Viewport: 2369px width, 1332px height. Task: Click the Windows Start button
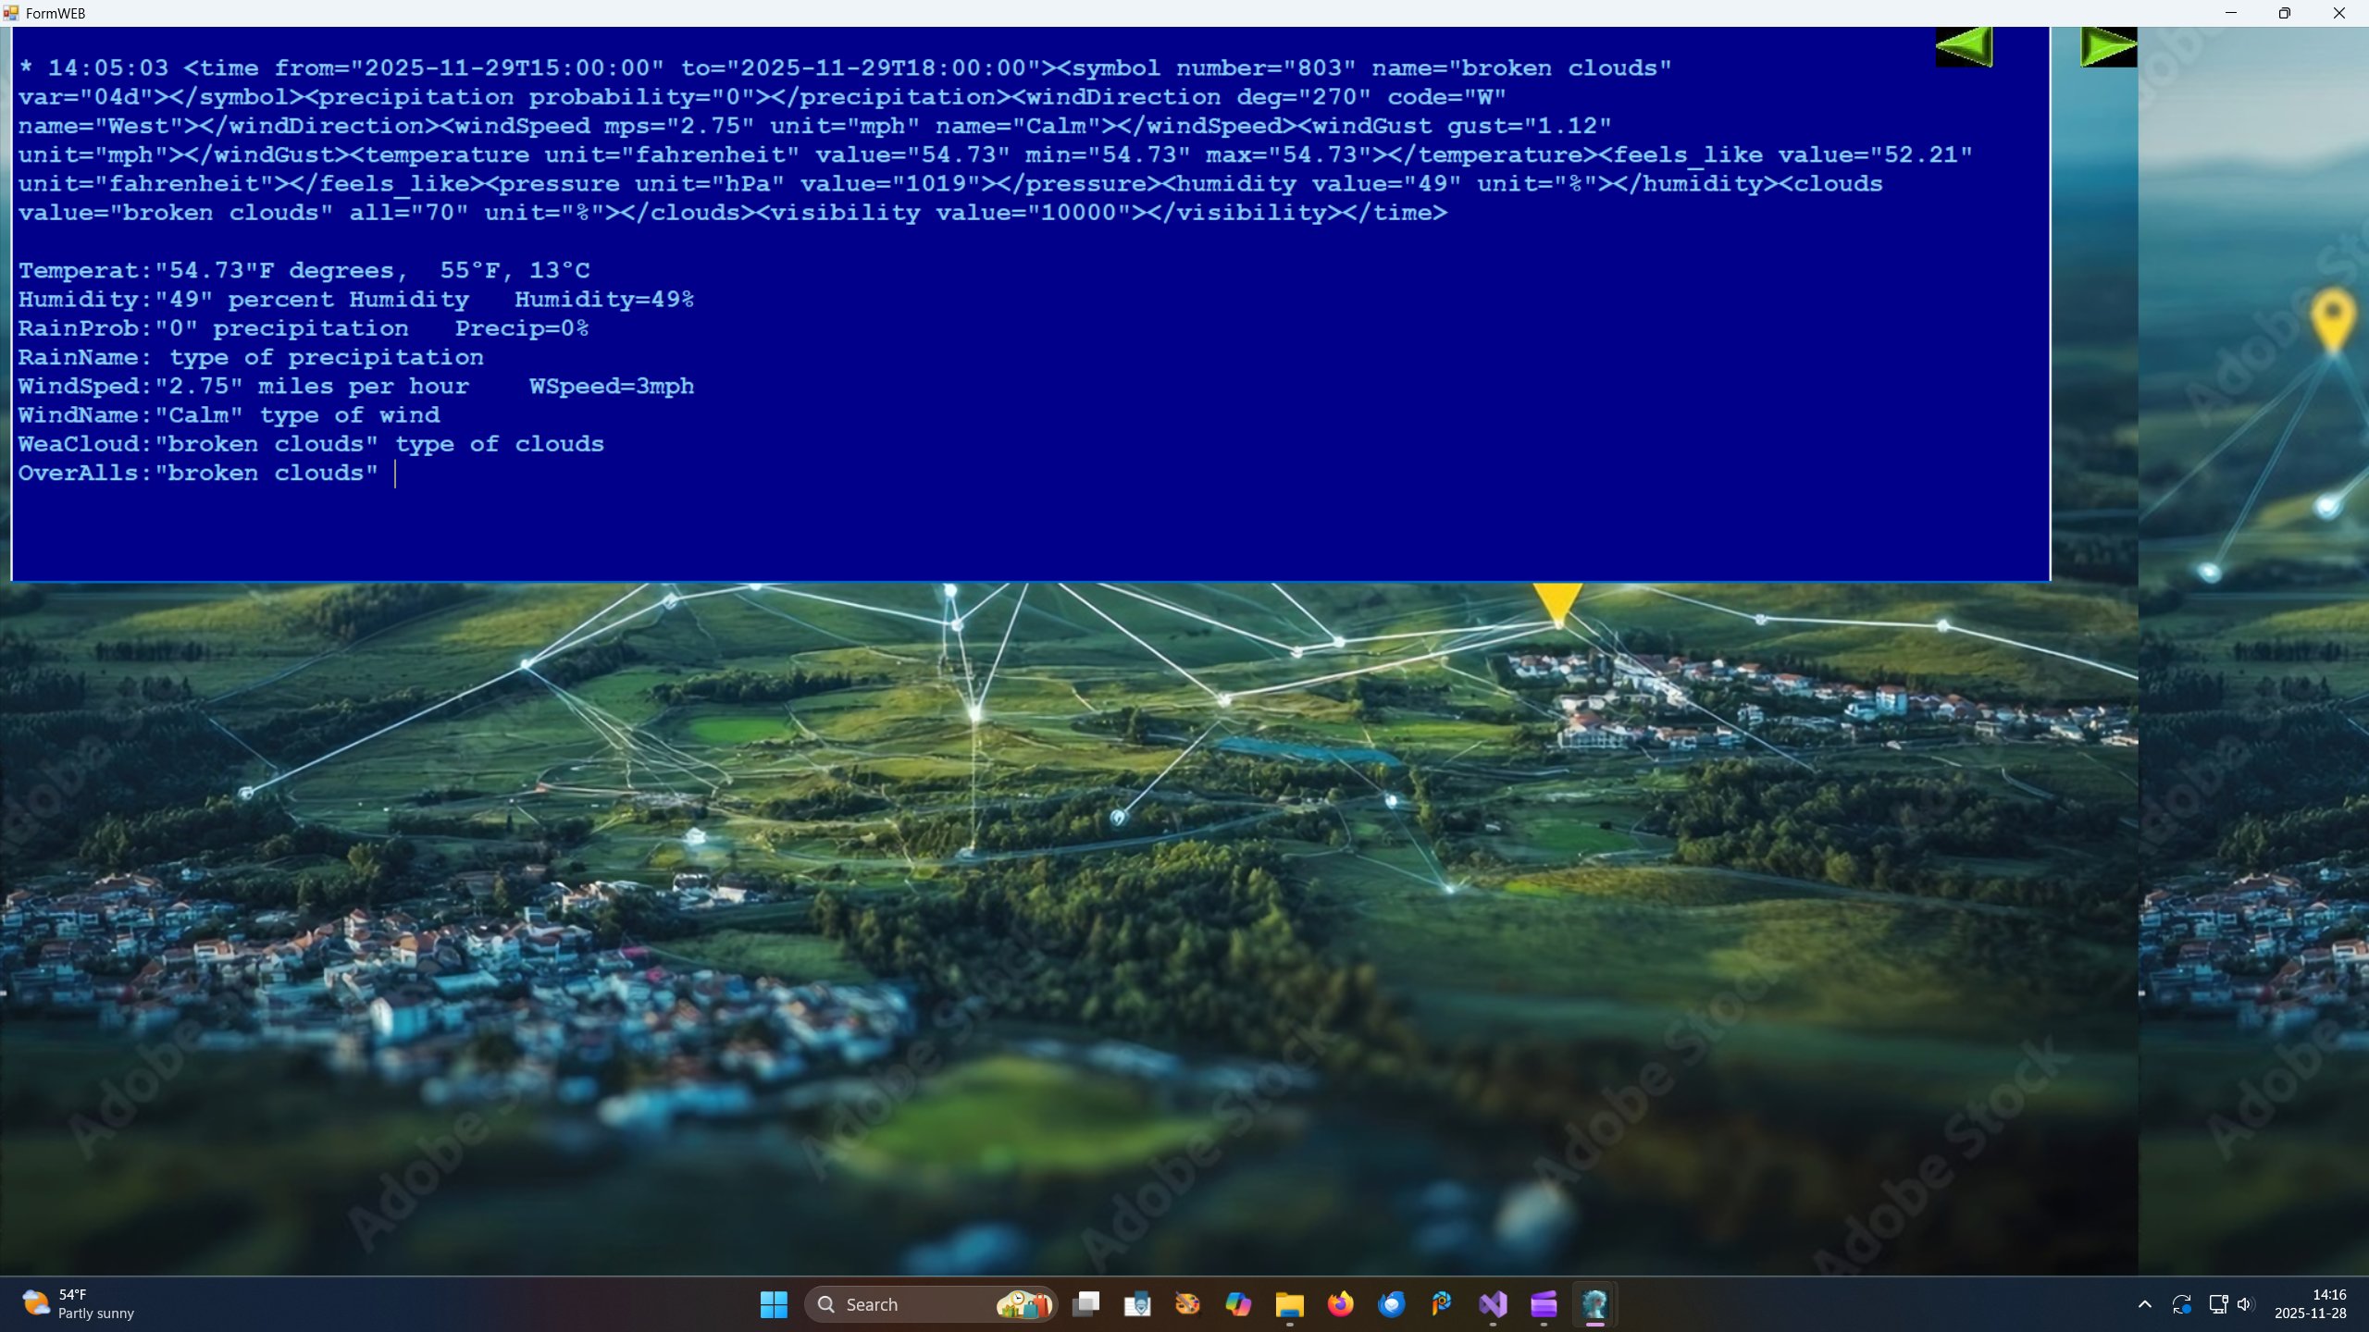click(x=774, y=1304)
